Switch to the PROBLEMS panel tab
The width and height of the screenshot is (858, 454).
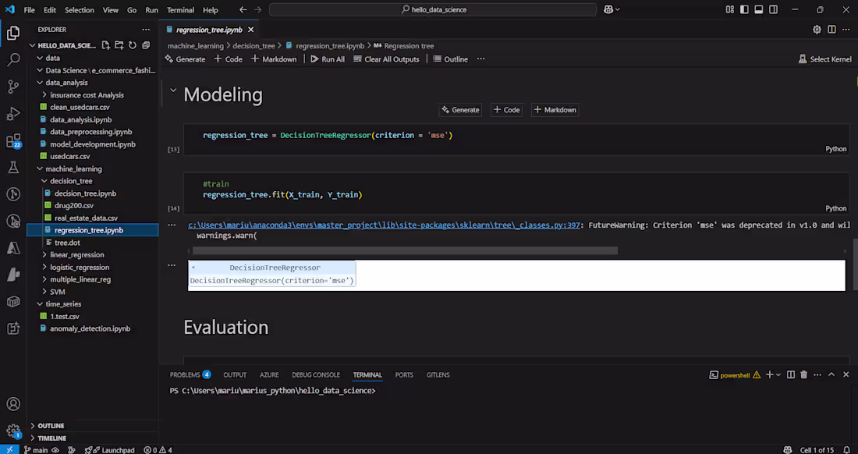(190, 374)
